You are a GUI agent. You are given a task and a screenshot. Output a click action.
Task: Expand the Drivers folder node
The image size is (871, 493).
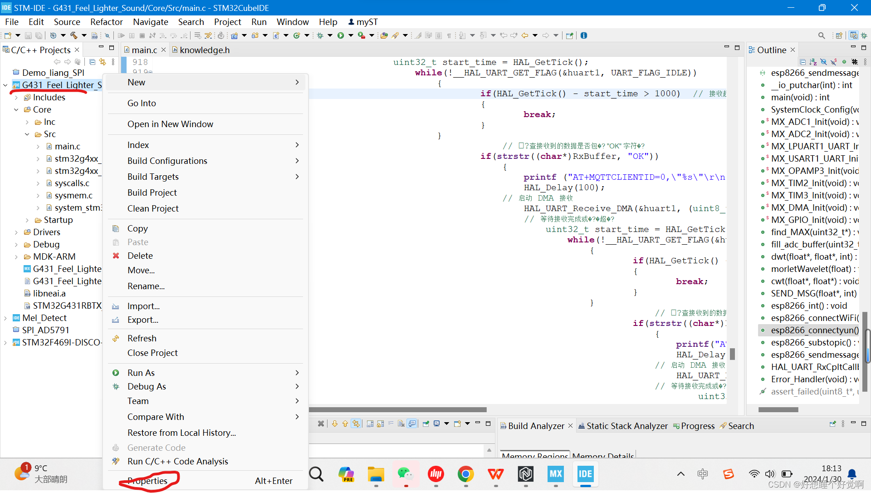click(x=16, y=232)
